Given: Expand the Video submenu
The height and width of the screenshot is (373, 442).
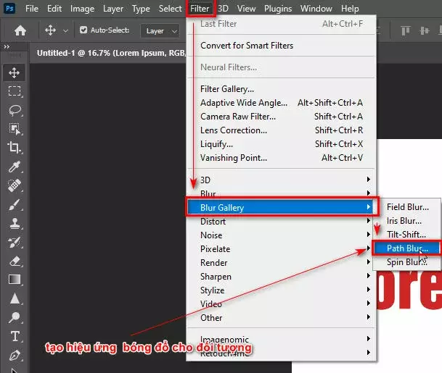Looking at the screenshot, I should [x=282, y=303].
